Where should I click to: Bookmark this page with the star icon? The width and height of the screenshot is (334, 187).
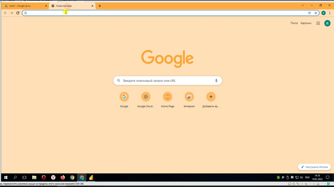click(x=316, y=13)
